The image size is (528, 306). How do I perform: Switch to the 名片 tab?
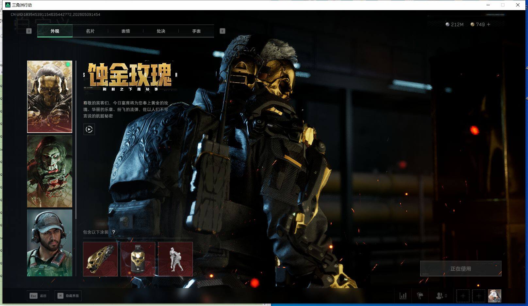(x=90, y=31)
